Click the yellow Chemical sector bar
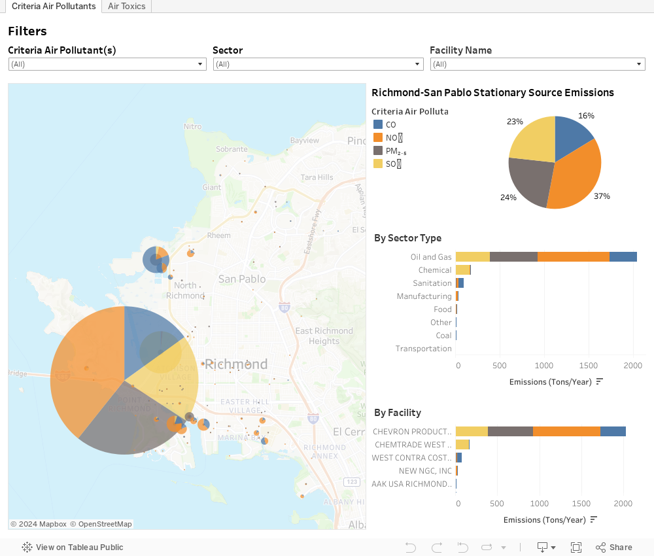 pos(462,270)
